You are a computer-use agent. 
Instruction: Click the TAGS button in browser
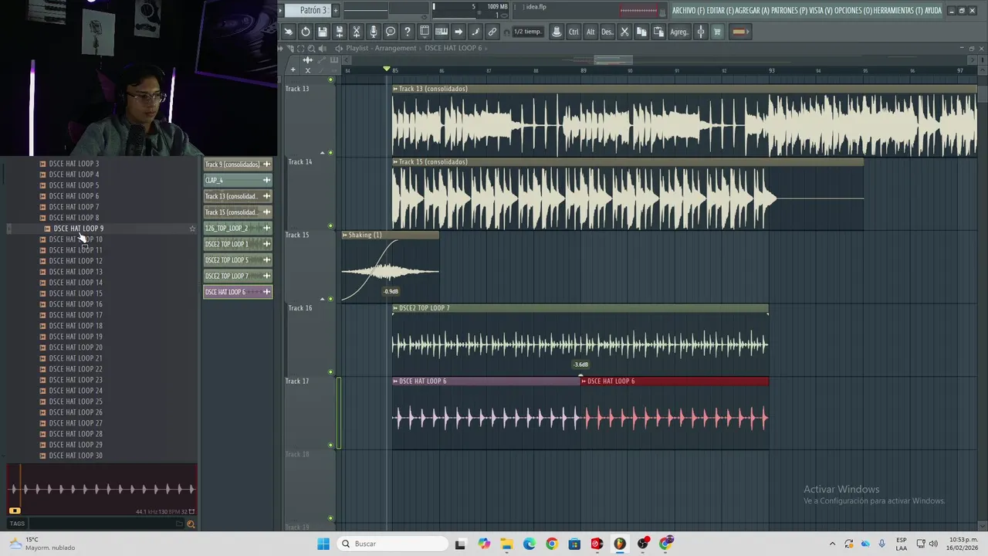pos(17,524)
